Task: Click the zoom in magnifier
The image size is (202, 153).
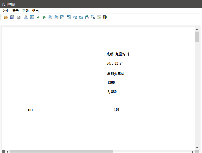Action: 50,17
